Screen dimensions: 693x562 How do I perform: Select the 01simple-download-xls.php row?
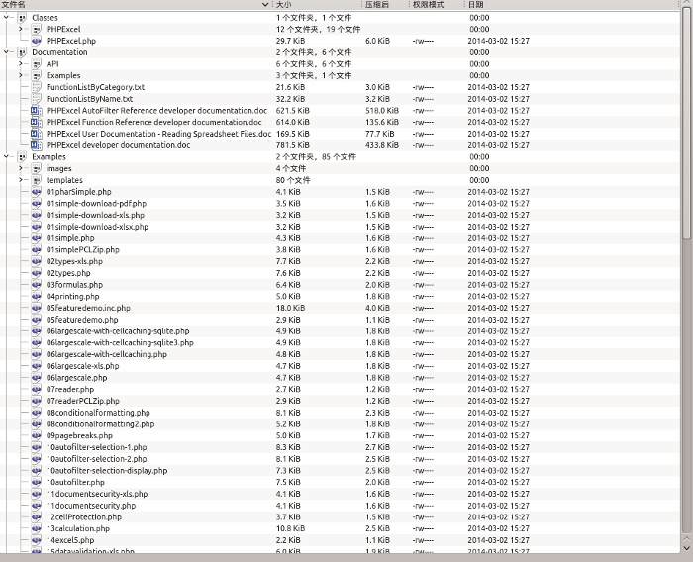pos(340,215)
